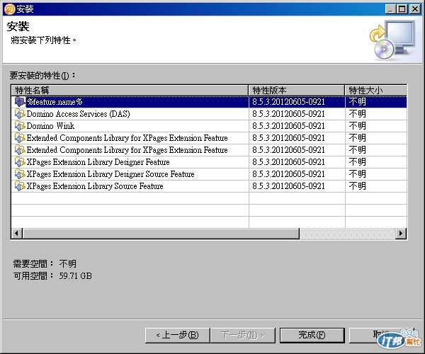Click the 59.71 GB available space value
Screen dimensions: 425x354
pos(75,276)
